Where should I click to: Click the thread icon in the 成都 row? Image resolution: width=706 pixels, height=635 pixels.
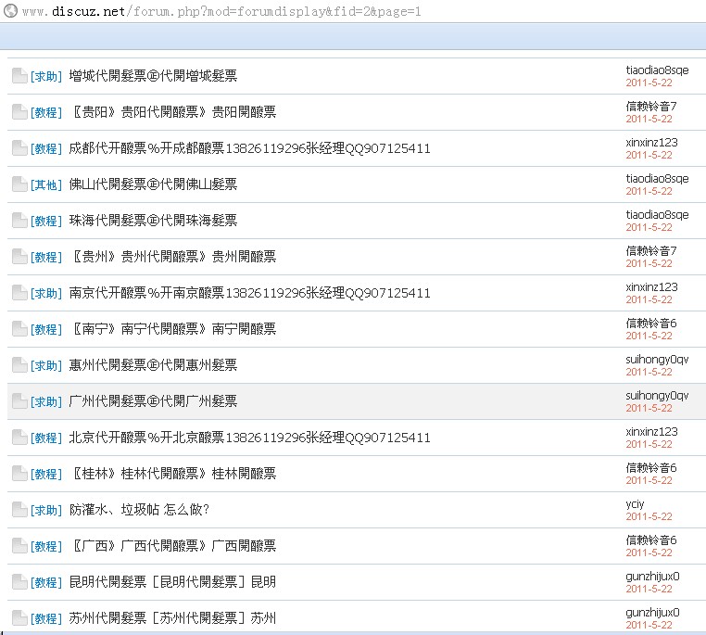(x=19, y=147)
